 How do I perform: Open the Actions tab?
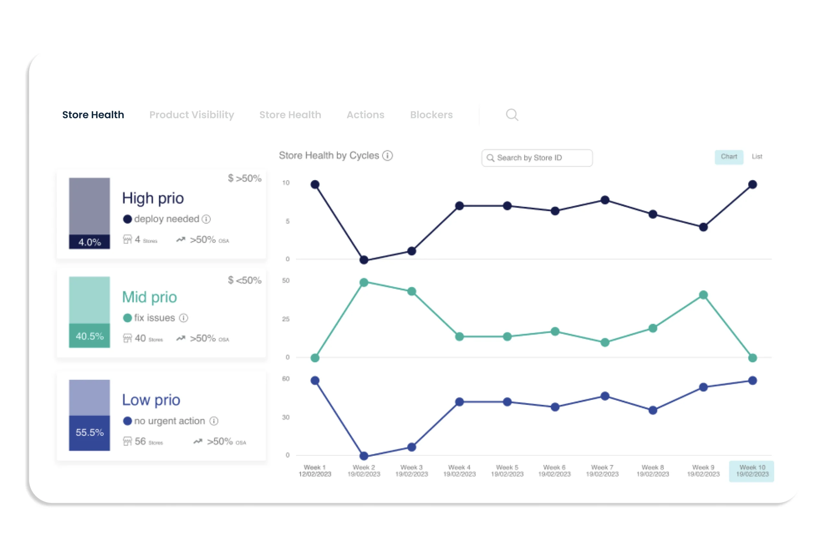click(x=365, y=115)
